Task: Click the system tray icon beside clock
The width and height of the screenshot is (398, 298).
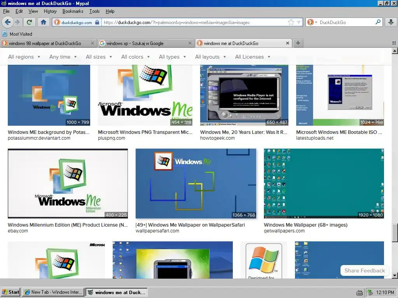Action: pos(370,293)
